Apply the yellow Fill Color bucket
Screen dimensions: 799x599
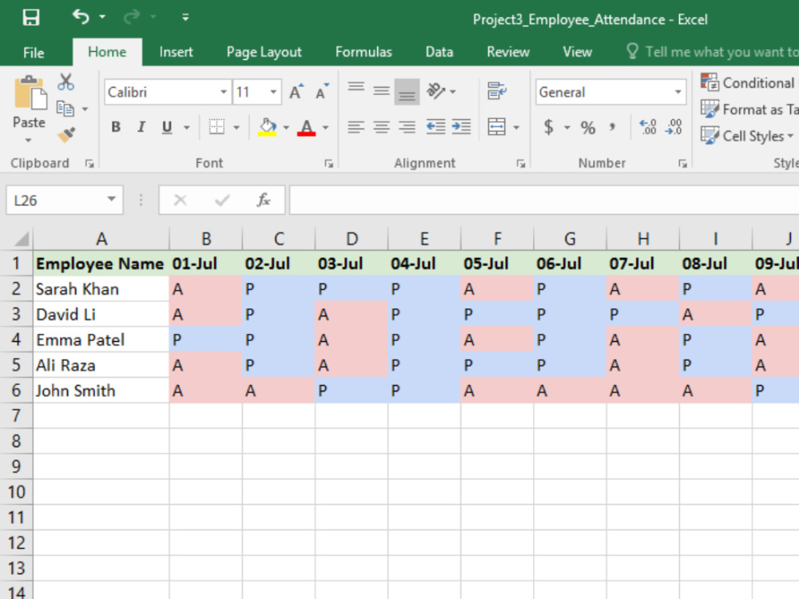pyautogui.click(x=268, y=127)
